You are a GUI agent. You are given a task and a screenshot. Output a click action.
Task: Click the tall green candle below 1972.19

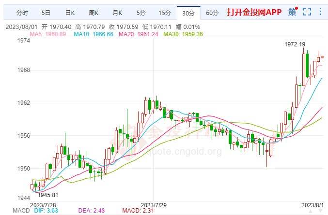[x=307, y=66]
